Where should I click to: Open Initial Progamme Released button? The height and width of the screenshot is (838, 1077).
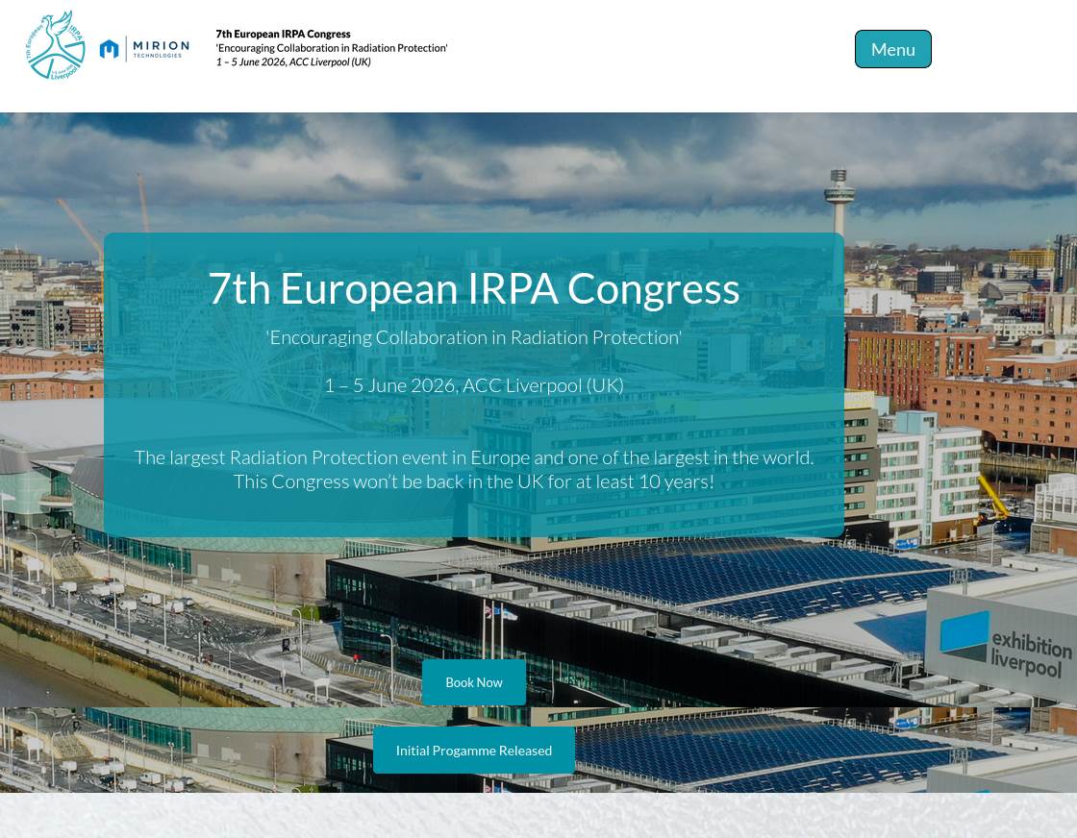pyautogui.click(x=473, y=750)
